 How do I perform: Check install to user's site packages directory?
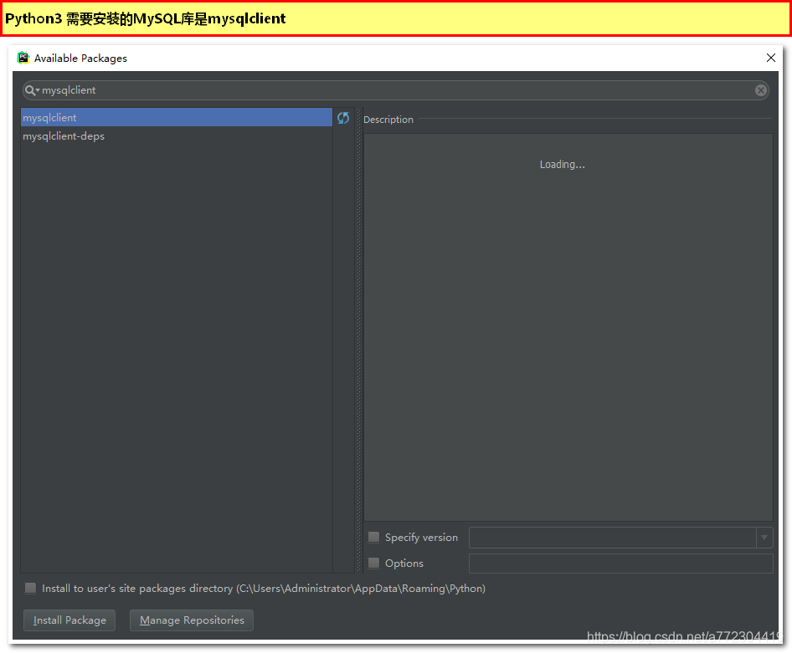pyautogui.click(x=30, y=588)
